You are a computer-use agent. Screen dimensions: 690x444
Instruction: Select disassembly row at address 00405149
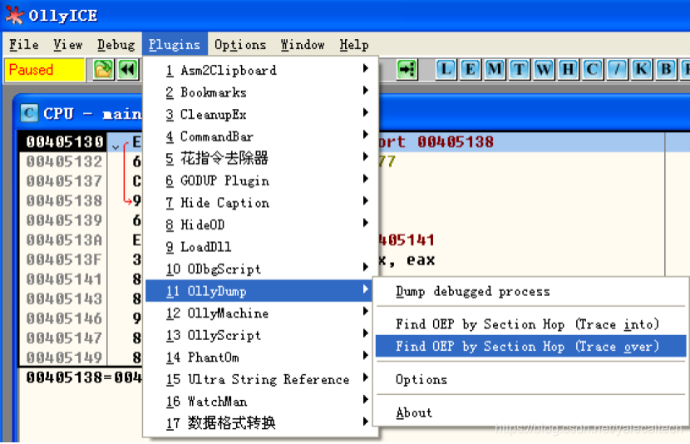point(65,358)
